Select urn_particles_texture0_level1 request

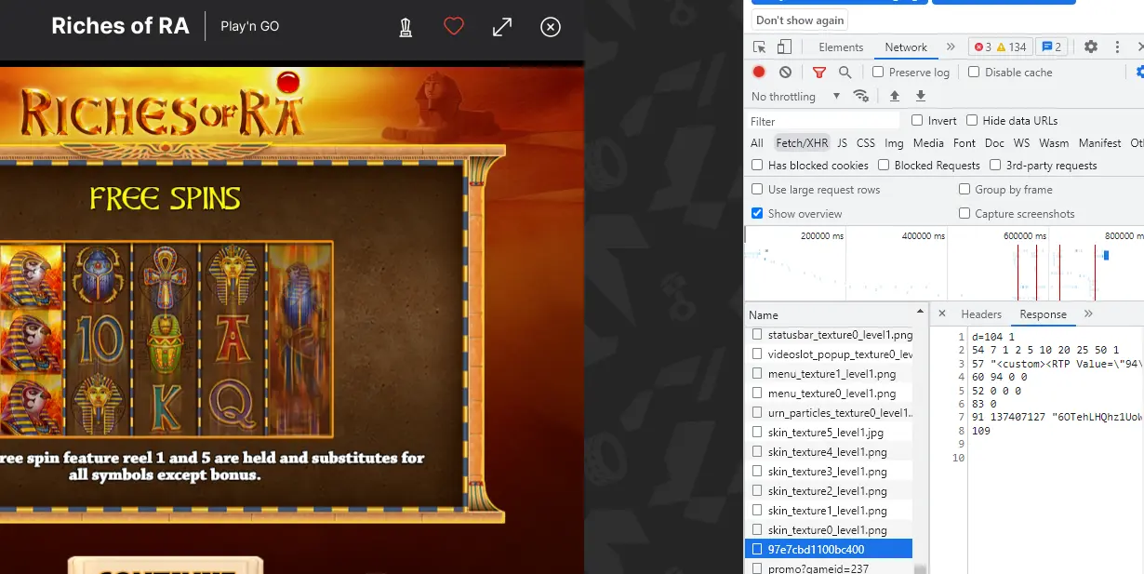[x=829, y=412]
